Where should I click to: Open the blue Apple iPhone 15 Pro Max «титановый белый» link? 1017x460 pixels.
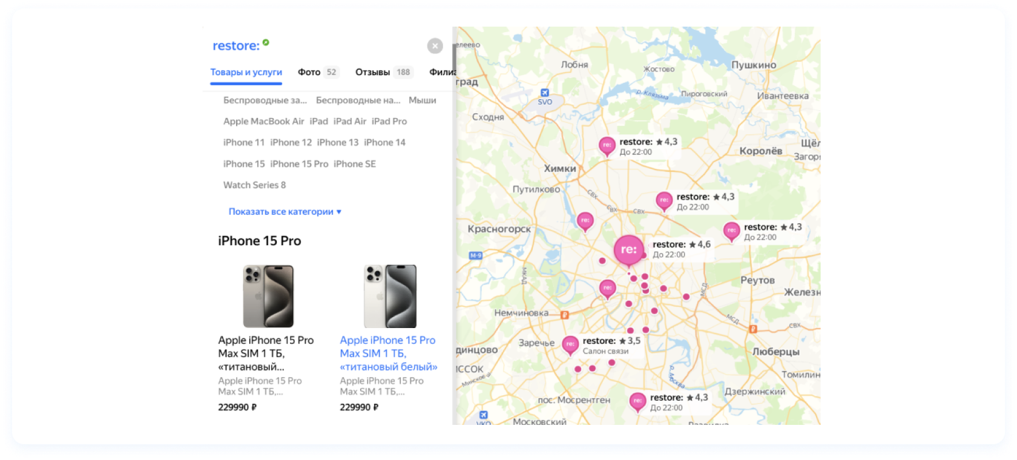coord(388,353)
